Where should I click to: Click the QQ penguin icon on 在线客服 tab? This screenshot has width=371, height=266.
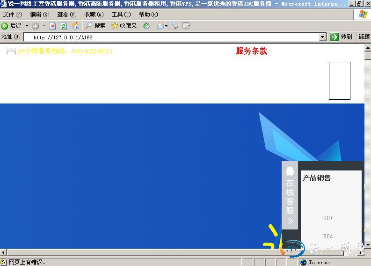(x=290, y=171)
